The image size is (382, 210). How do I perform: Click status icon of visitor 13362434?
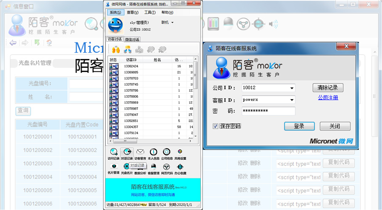coord(114,66)
